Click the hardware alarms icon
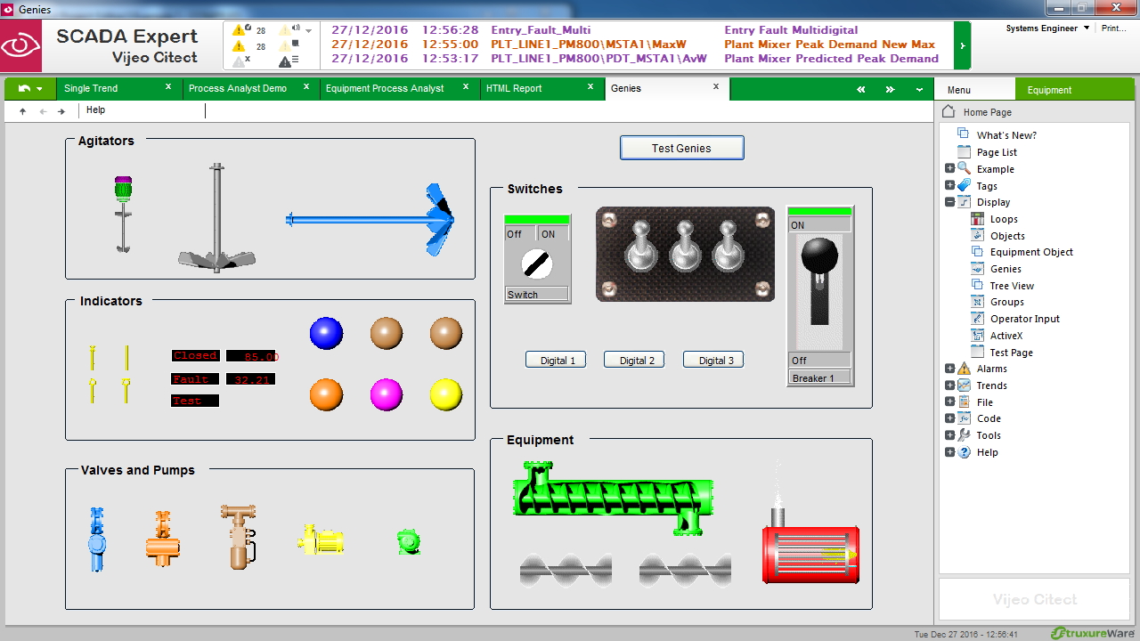This screenshot has width=1140, height=641. coord(287,61)
